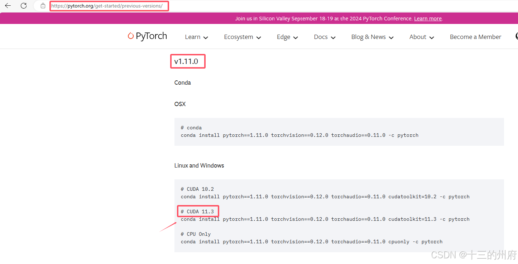518x264 pixels.
Task: Click the Linux and Windows label
Action: (x=199, y=165)
